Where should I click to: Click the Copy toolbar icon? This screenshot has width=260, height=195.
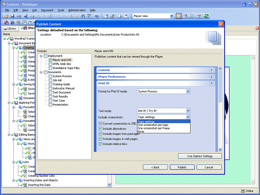(x=32, y=16)
